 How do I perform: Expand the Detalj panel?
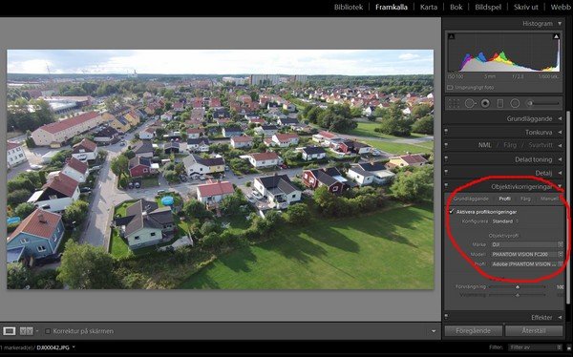(x=560, y=173)
